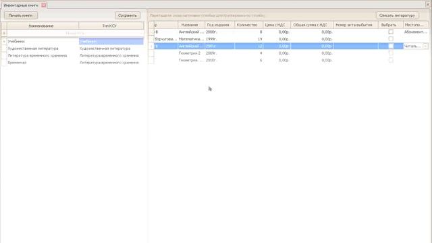The width and height of the screenshot is (432, 243).
Task: Click the Общая сумма с НДС column header
Action: pyautogui.click(x=312, y=25)
